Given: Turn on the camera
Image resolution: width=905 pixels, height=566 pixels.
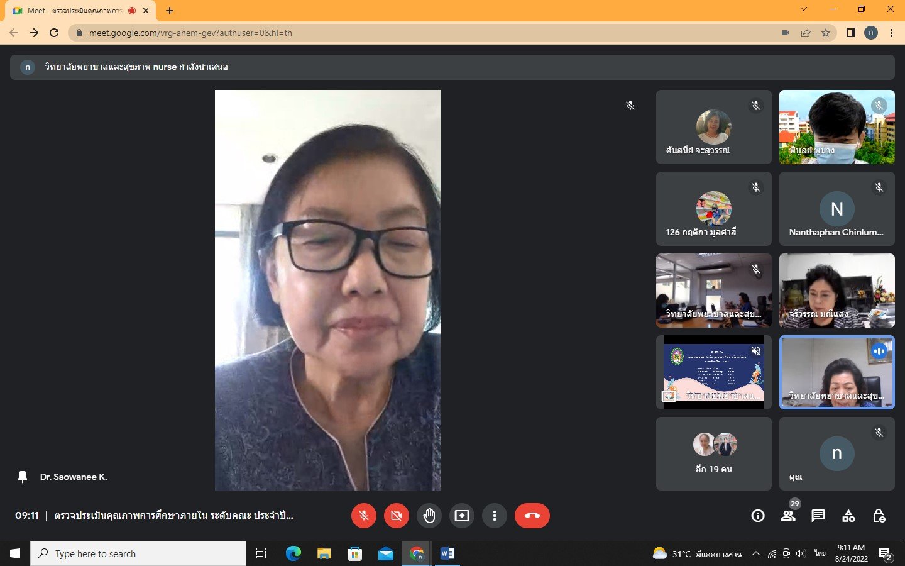Looking at the screenshot, I should coord(396,516).
